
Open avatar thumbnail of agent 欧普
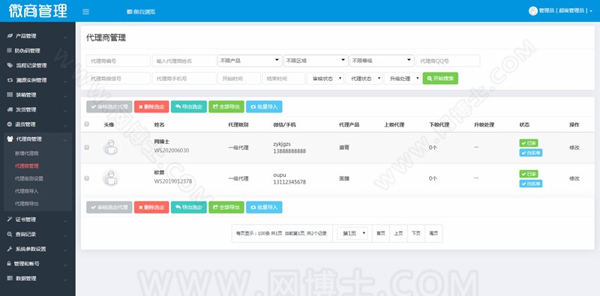tap(111, 178)
